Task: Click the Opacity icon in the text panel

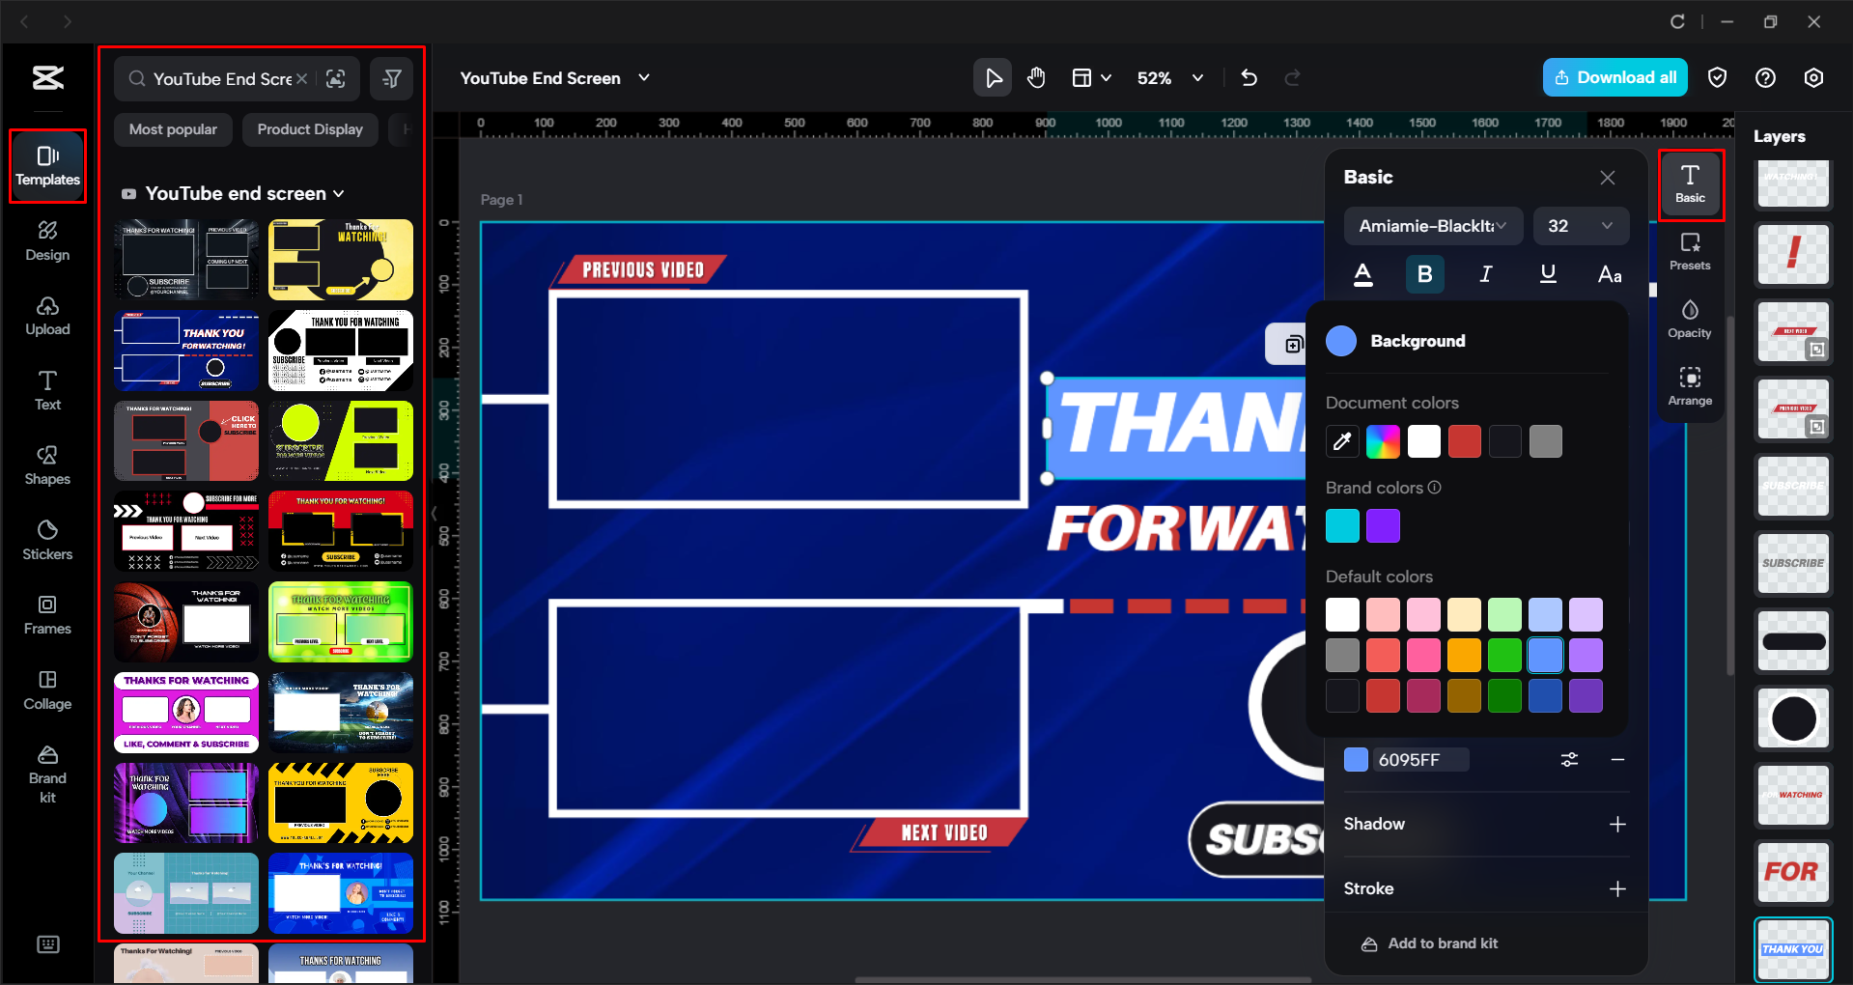Action: coord(1690,320)
